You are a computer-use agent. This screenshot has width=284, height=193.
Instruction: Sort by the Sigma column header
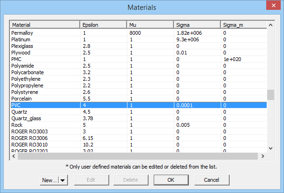(197, 24)
